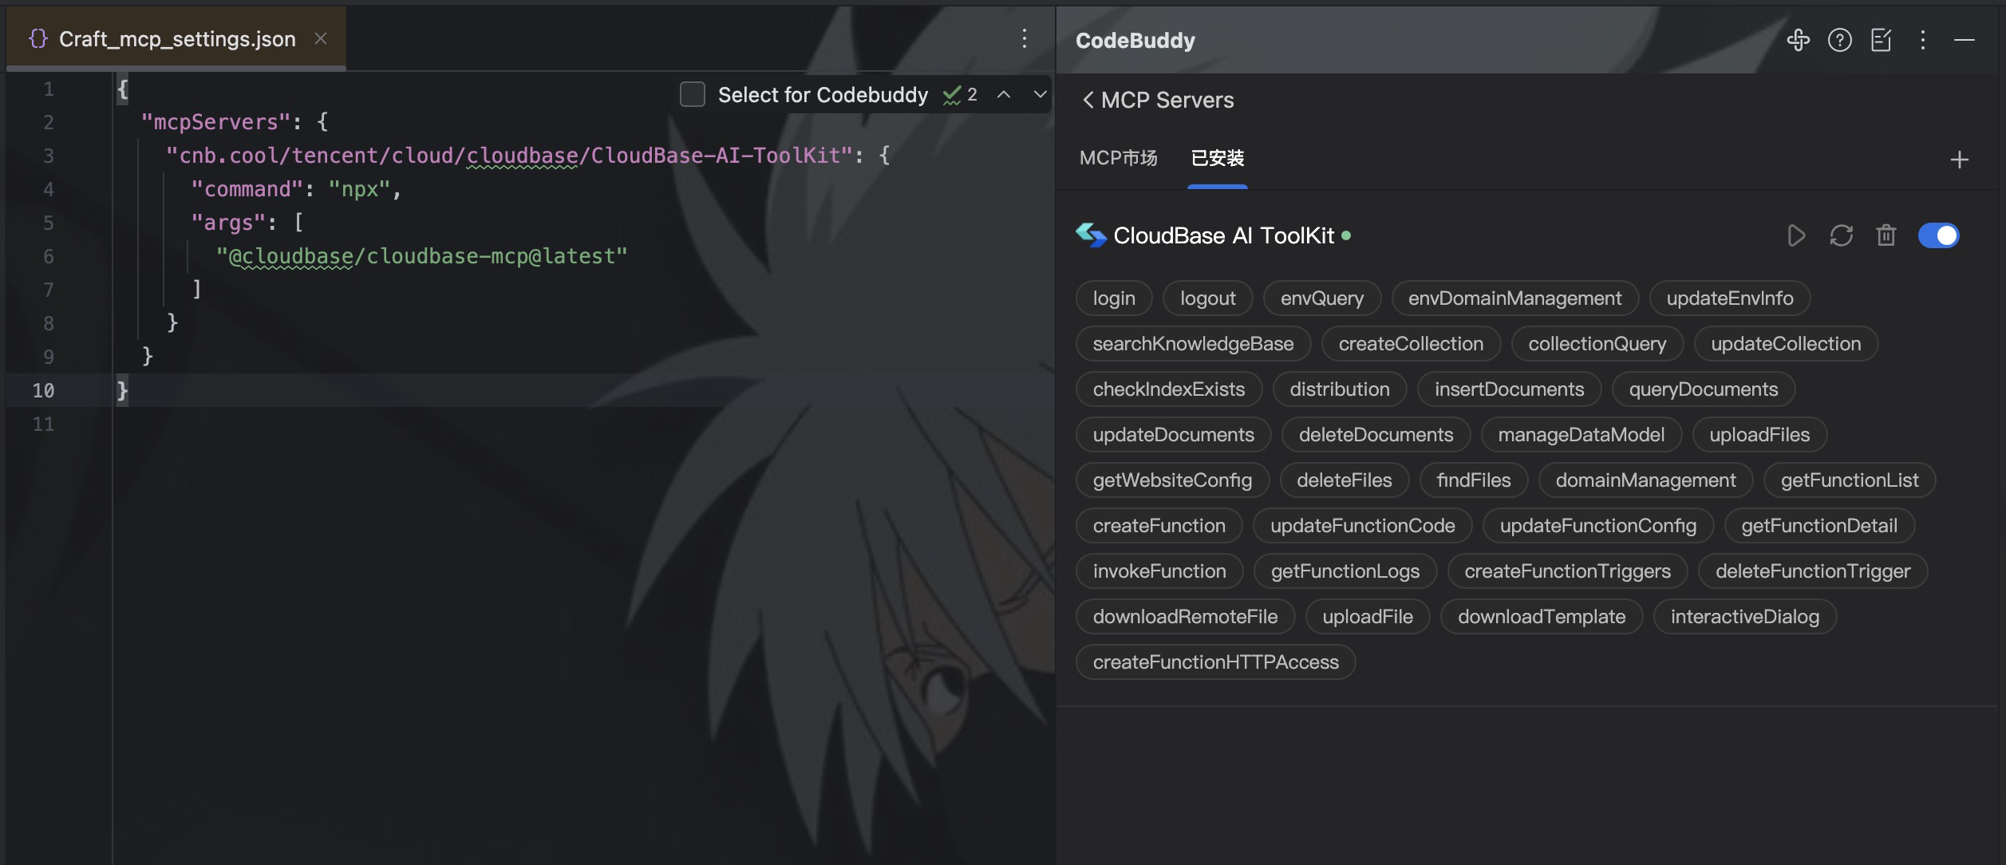The height and width of the screenshot is (865, 2006).
Task: Click the updateEnvInfo tool tag
Action: (1730, 298)
